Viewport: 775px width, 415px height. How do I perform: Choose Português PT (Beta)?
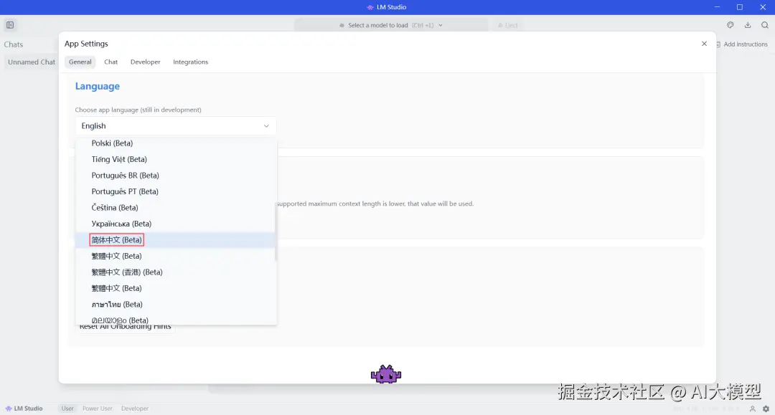176,191
